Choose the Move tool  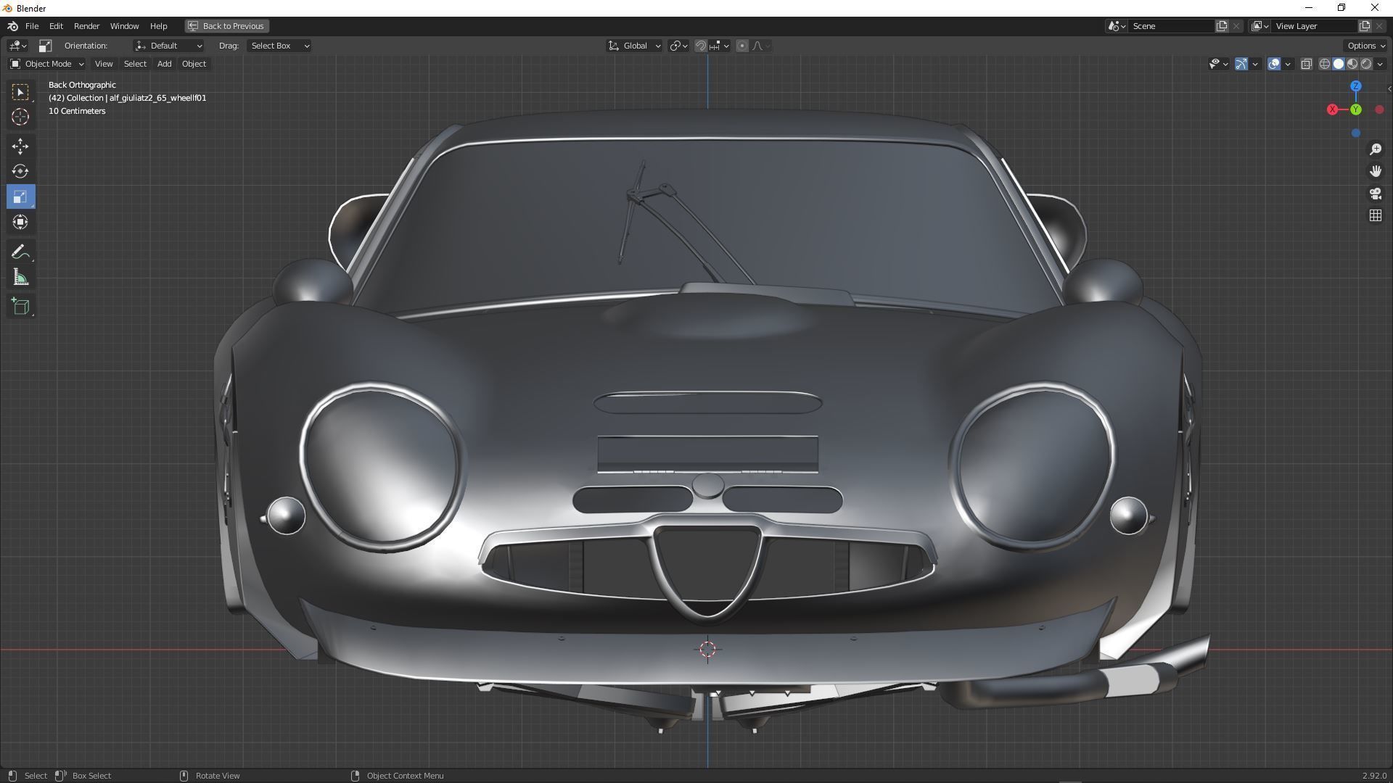(20, 146)
